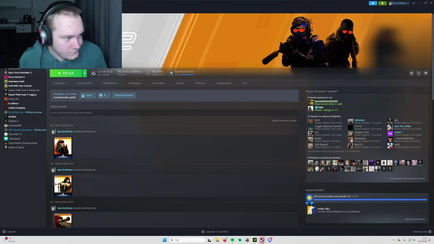Click JIMIXC purple avatar

(x=390, y=134)
